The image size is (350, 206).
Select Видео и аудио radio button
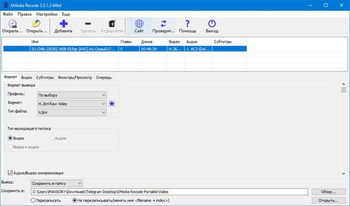click(10, 147)
